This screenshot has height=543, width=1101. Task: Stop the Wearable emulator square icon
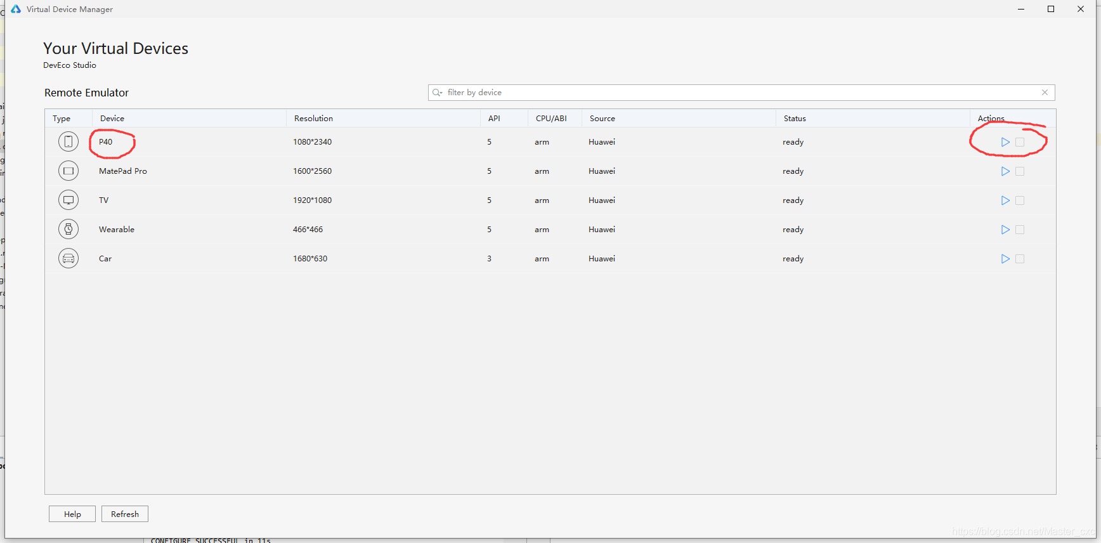tap(1020, 230)
